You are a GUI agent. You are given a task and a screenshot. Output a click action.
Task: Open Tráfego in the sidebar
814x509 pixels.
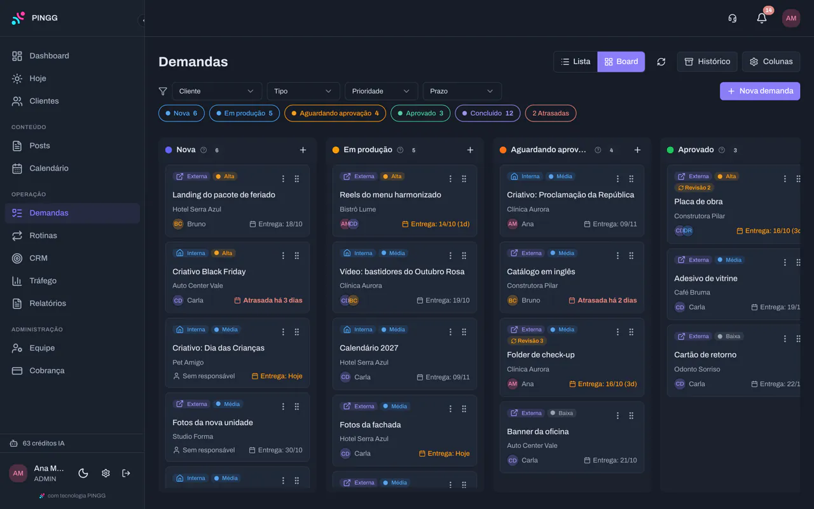pos(72,281)
